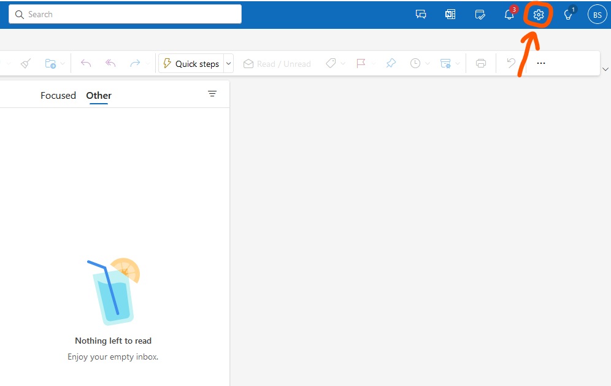Open the My Day tasks icon
Image resolution: width=611 pixels, height=386 pixels.
click(480, 14)
